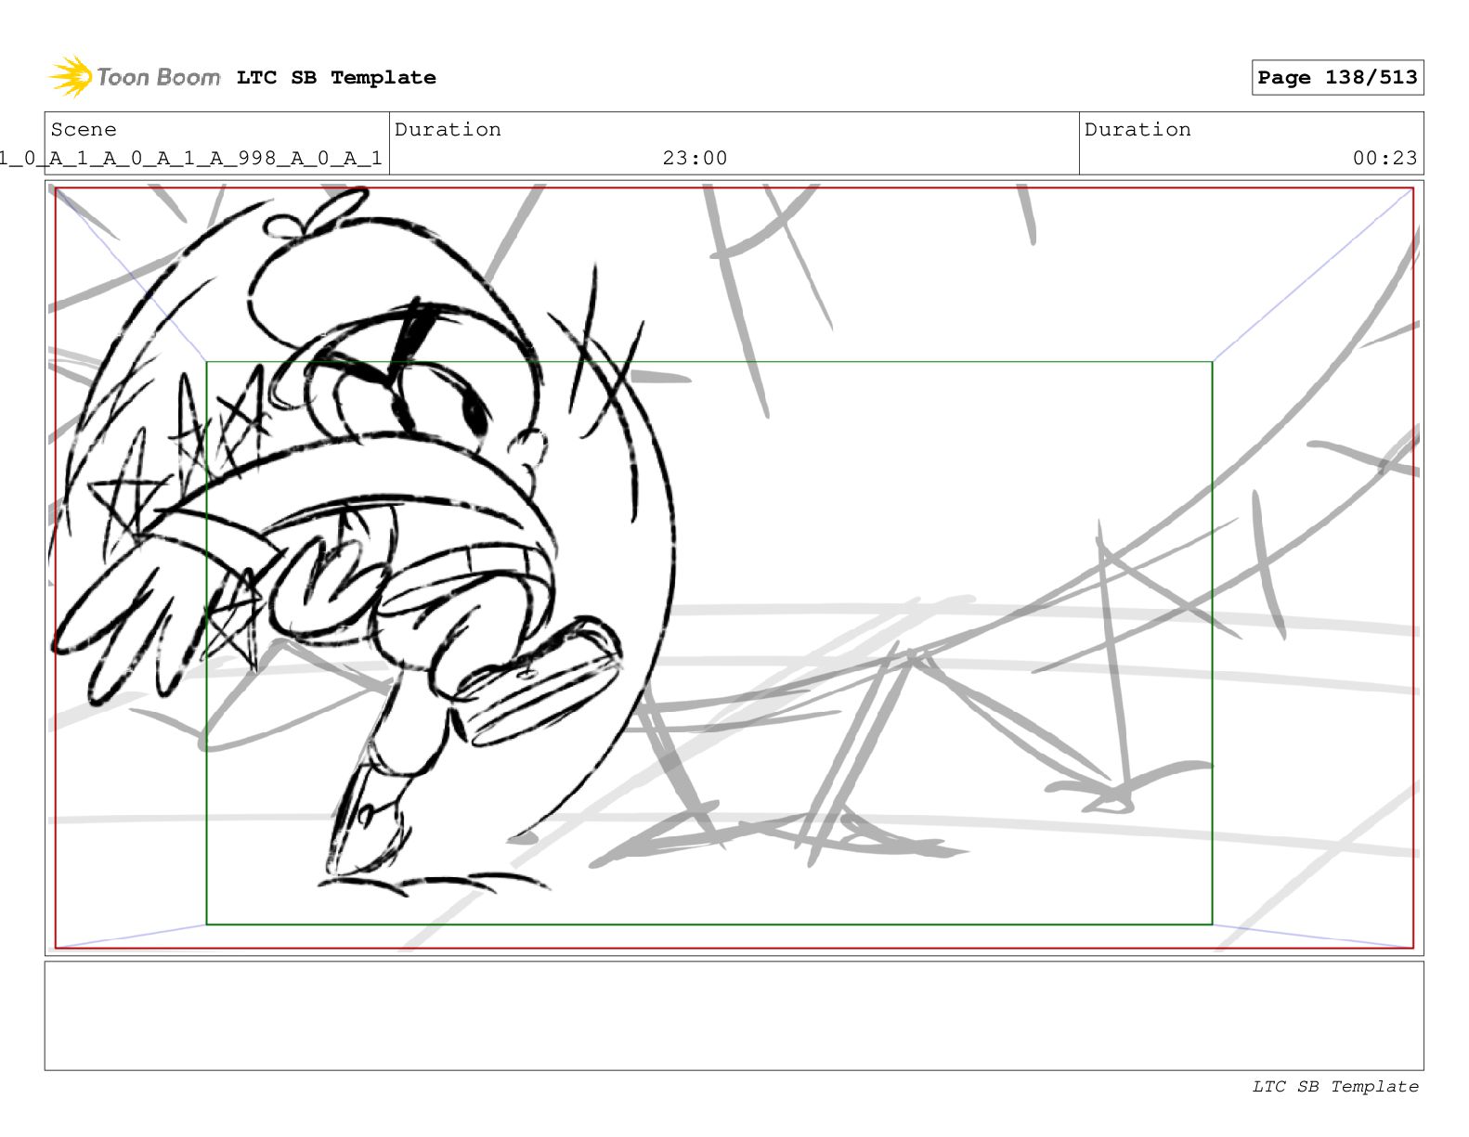Click the storyboard panel sketch thumbnail
The image size is (1469, 1137).
[734, 568]
